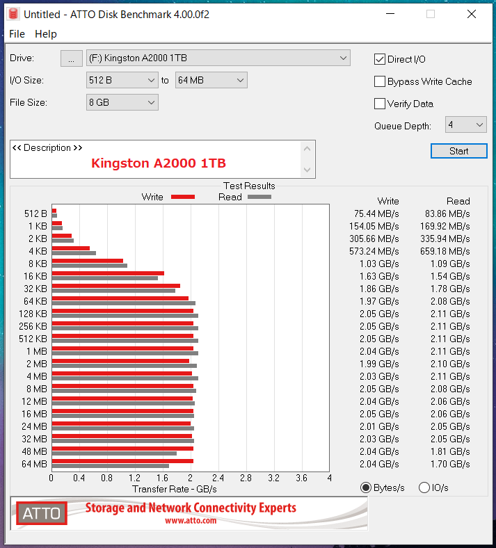This screenshot has height=548, width=496.
Task: Open the Help menu
Action: [x=46, y=34]
